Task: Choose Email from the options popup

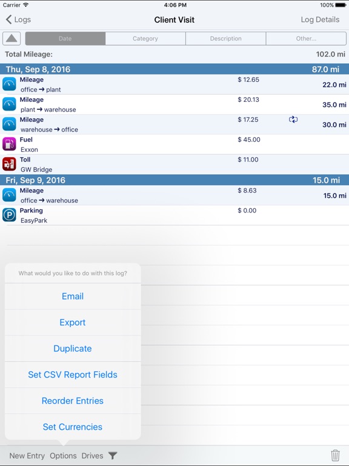Action: (x=73, y=296)
